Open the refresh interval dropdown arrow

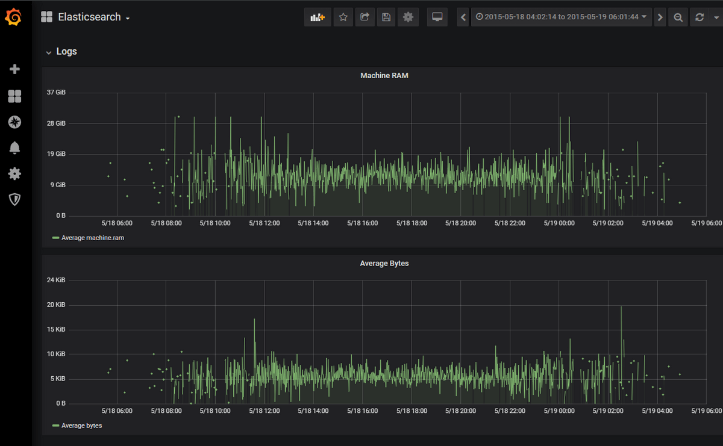pyautogui.click(x=716, y=17)
